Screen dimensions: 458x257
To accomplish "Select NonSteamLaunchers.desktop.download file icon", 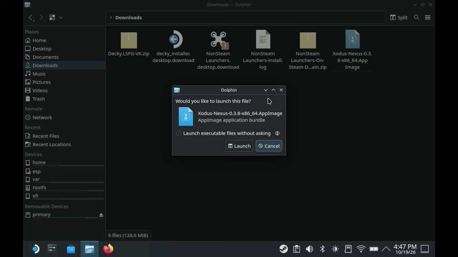I will click(218, 40).
